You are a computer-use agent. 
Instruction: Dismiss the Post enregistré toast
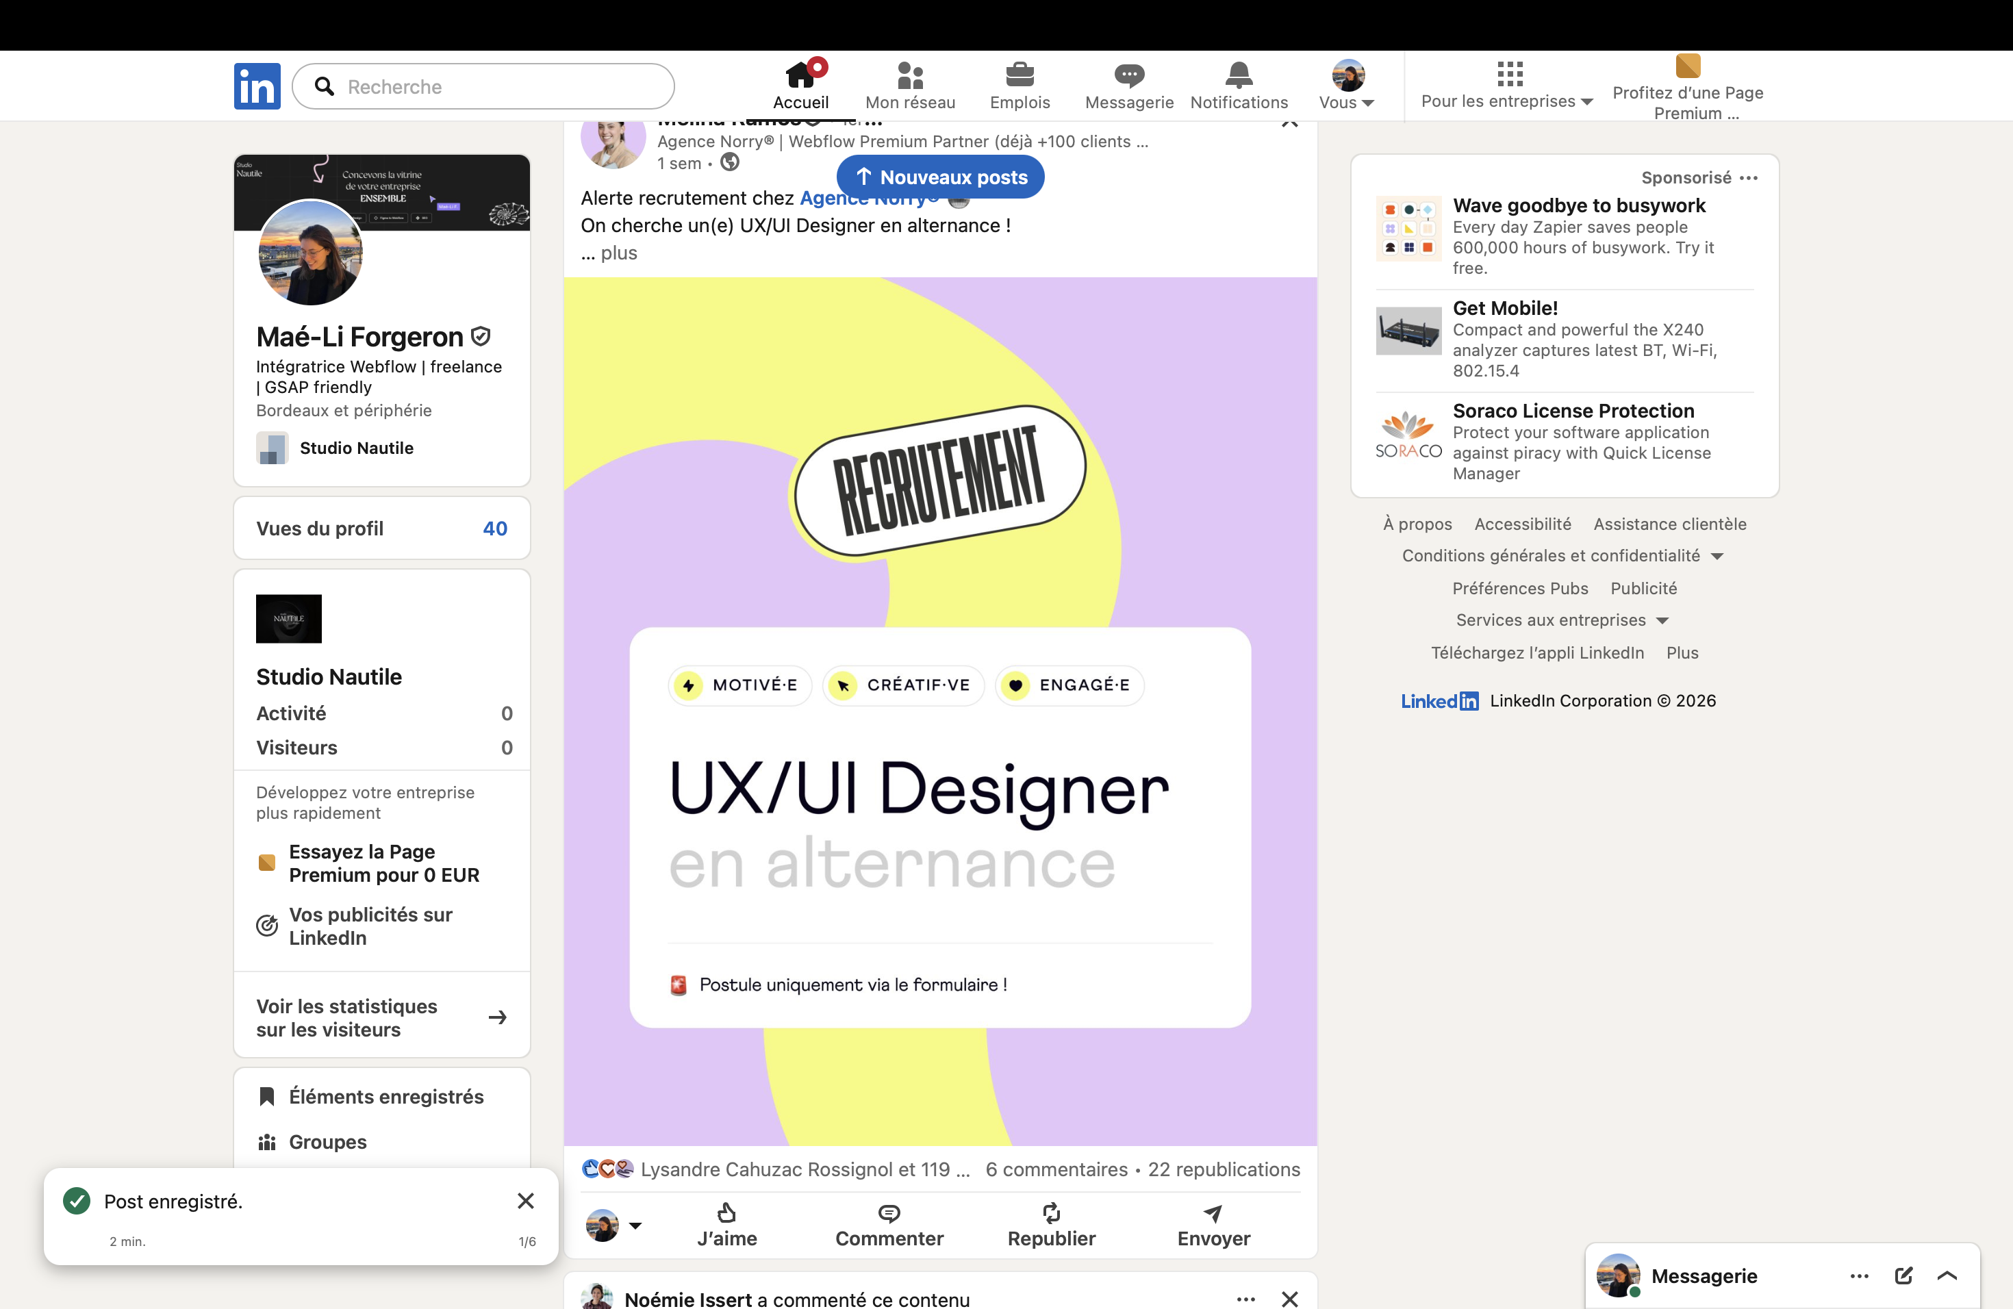click(525, 1201)
